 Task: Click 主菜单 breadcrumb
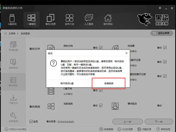tap(12, 33)
